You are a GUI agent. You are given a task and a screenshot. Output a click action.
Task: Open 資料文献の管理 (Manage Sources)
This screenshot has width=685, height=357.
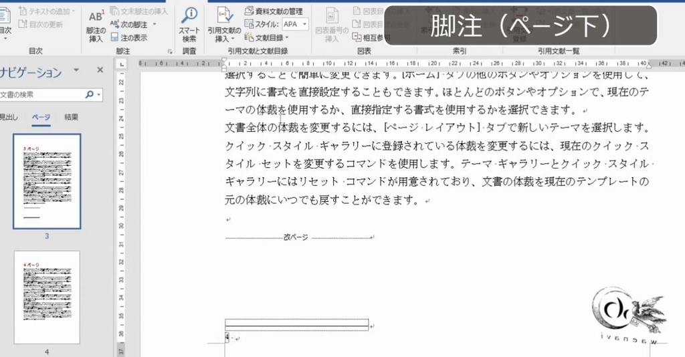tap(274, 11)
